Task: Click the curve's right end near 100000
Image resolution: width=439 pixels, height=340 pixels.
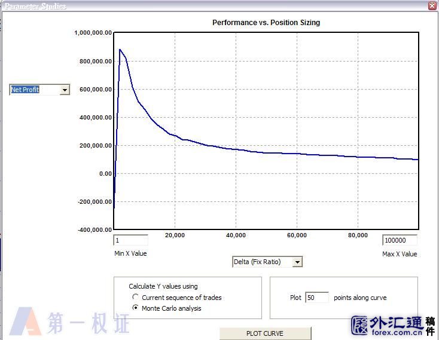Action: 417,160
